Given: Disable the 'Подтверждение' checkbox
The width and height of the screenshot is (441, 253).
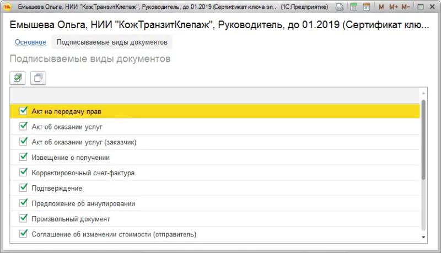Looking at the screenshot, I should pyautogui.click(x=23, y=187).
